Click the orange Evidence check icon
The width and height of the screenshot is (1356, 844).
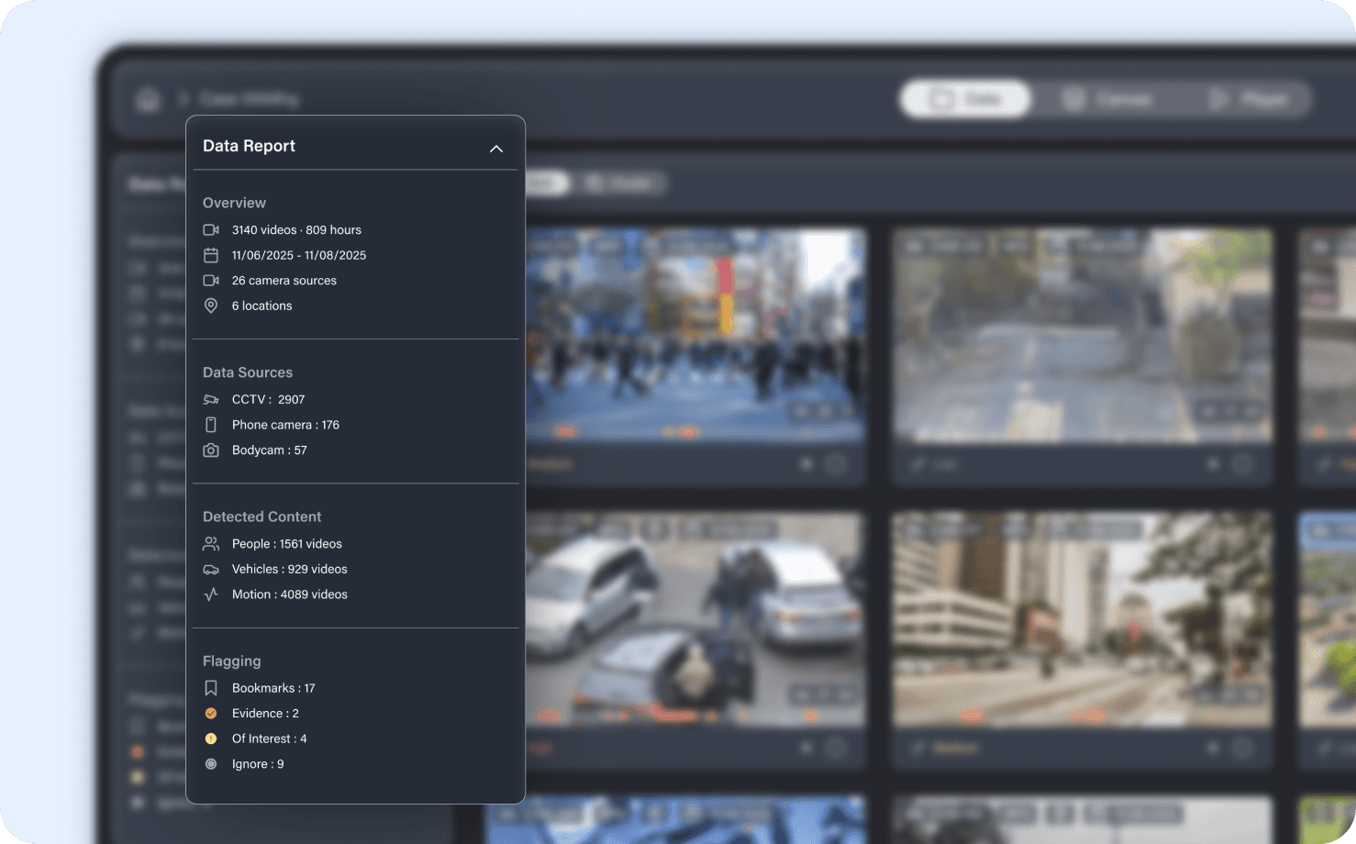(x=211, y=714)
